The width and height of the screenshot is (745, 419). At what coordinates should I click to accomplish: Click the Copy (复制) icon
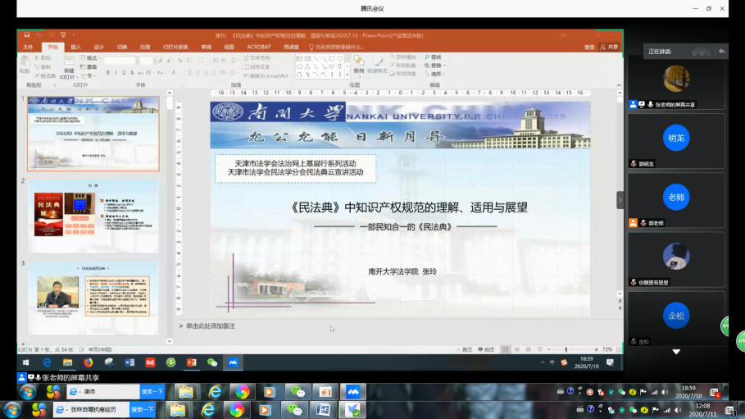tap(36, 67)
